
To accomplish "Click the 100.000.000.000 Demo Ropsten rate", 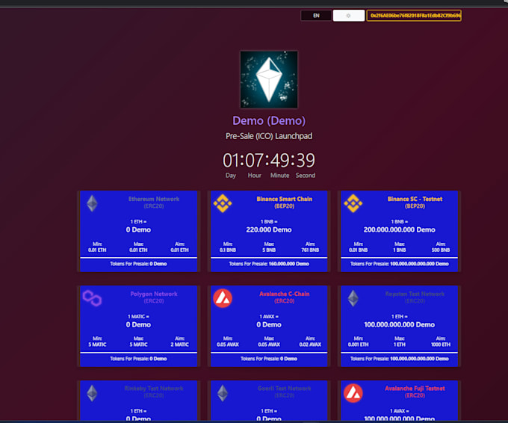I will tap(400, 324).
